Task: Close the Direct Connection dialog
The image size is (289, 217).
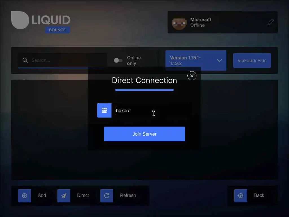Action: 192,76
